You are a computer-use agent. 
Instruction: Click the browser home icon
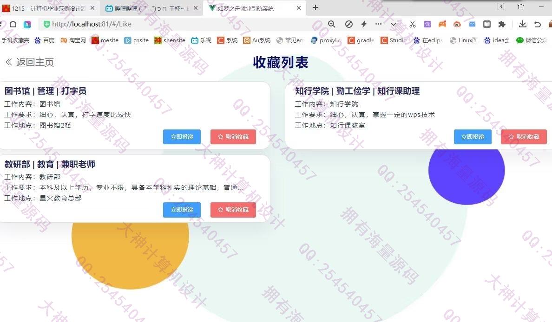pyautogui.click(x=13, y=24)
